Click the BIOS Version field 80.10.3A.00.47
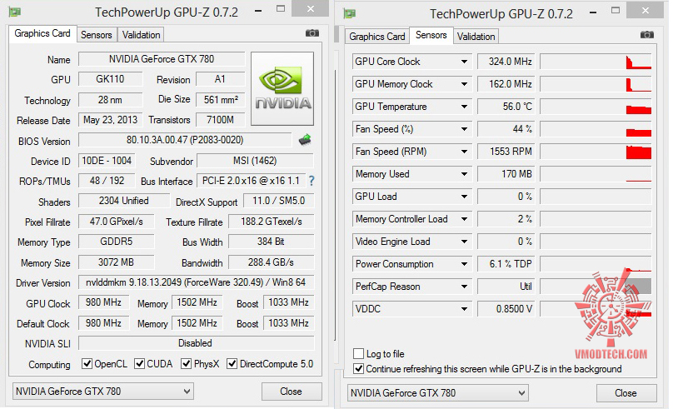673x409 pixels. (x=185, y=140)
